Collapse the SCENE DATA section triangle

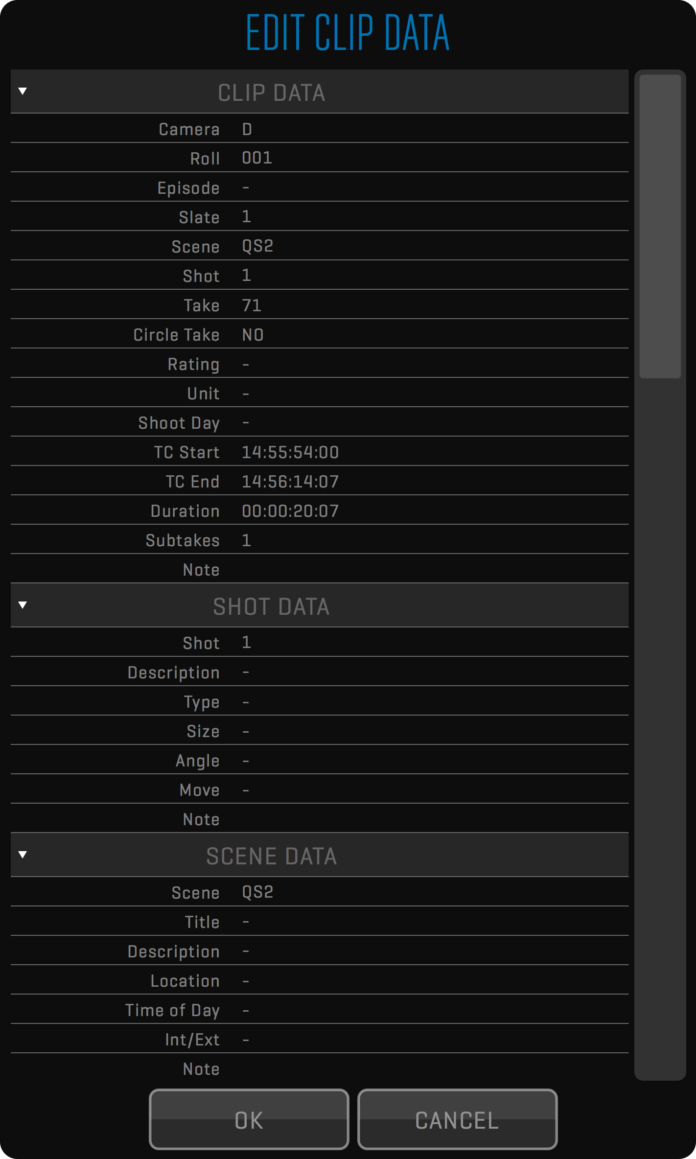point(23,855)
